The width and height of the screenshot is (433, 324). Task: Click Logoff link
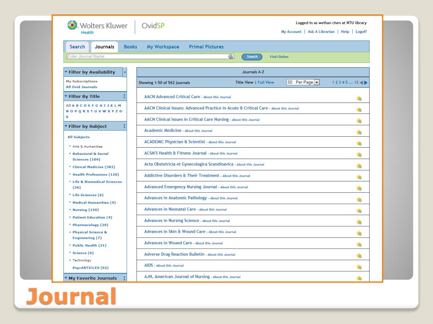click(361, 32)
